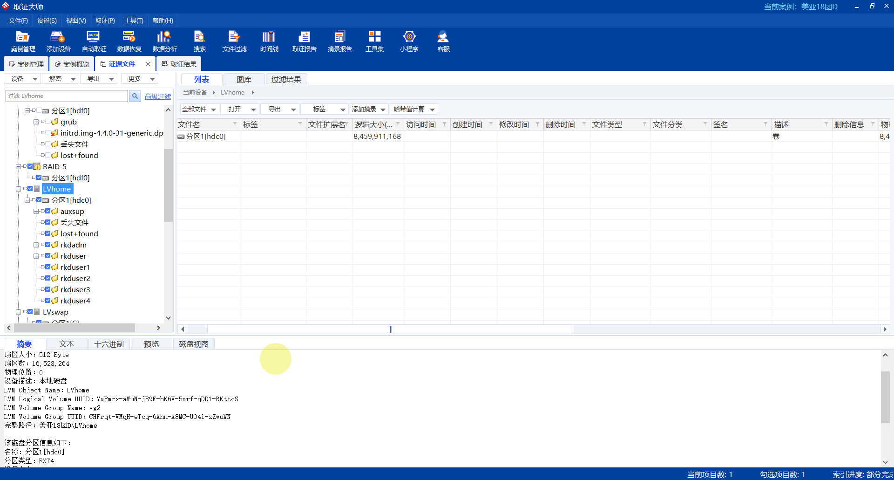Uncheck the auxsup folder checkbox
The height and width of the screenshot is (480, 894).
(x=48, y=211)
